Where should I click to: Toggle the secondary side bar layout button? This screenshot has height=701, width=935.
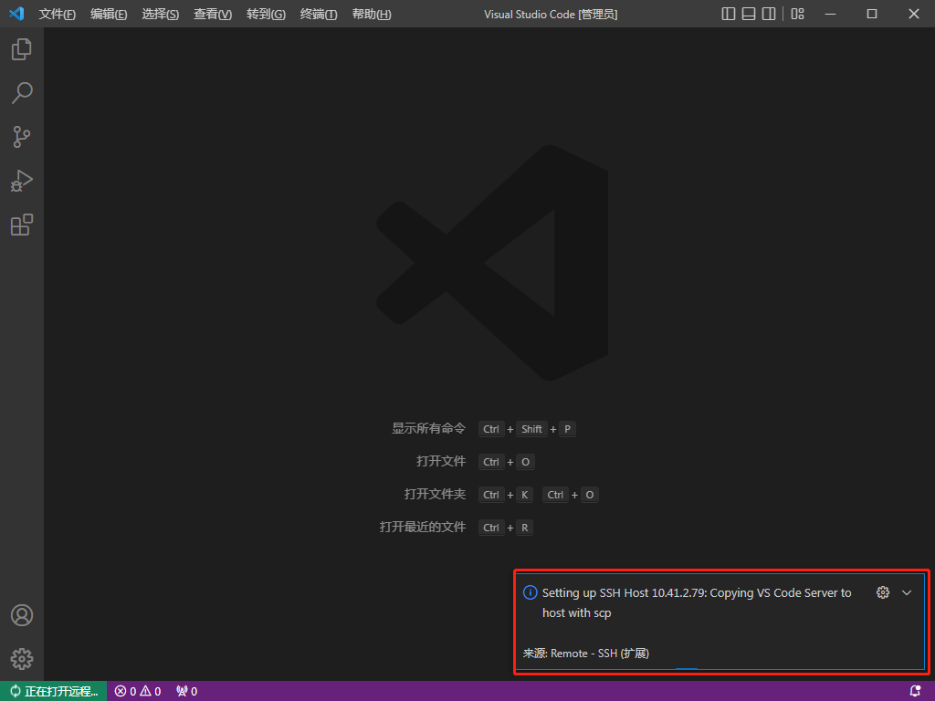(x=769, y=14)
